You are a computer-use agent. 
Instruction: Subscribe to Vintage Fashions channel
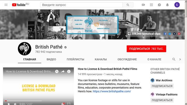tap(162, 100)
